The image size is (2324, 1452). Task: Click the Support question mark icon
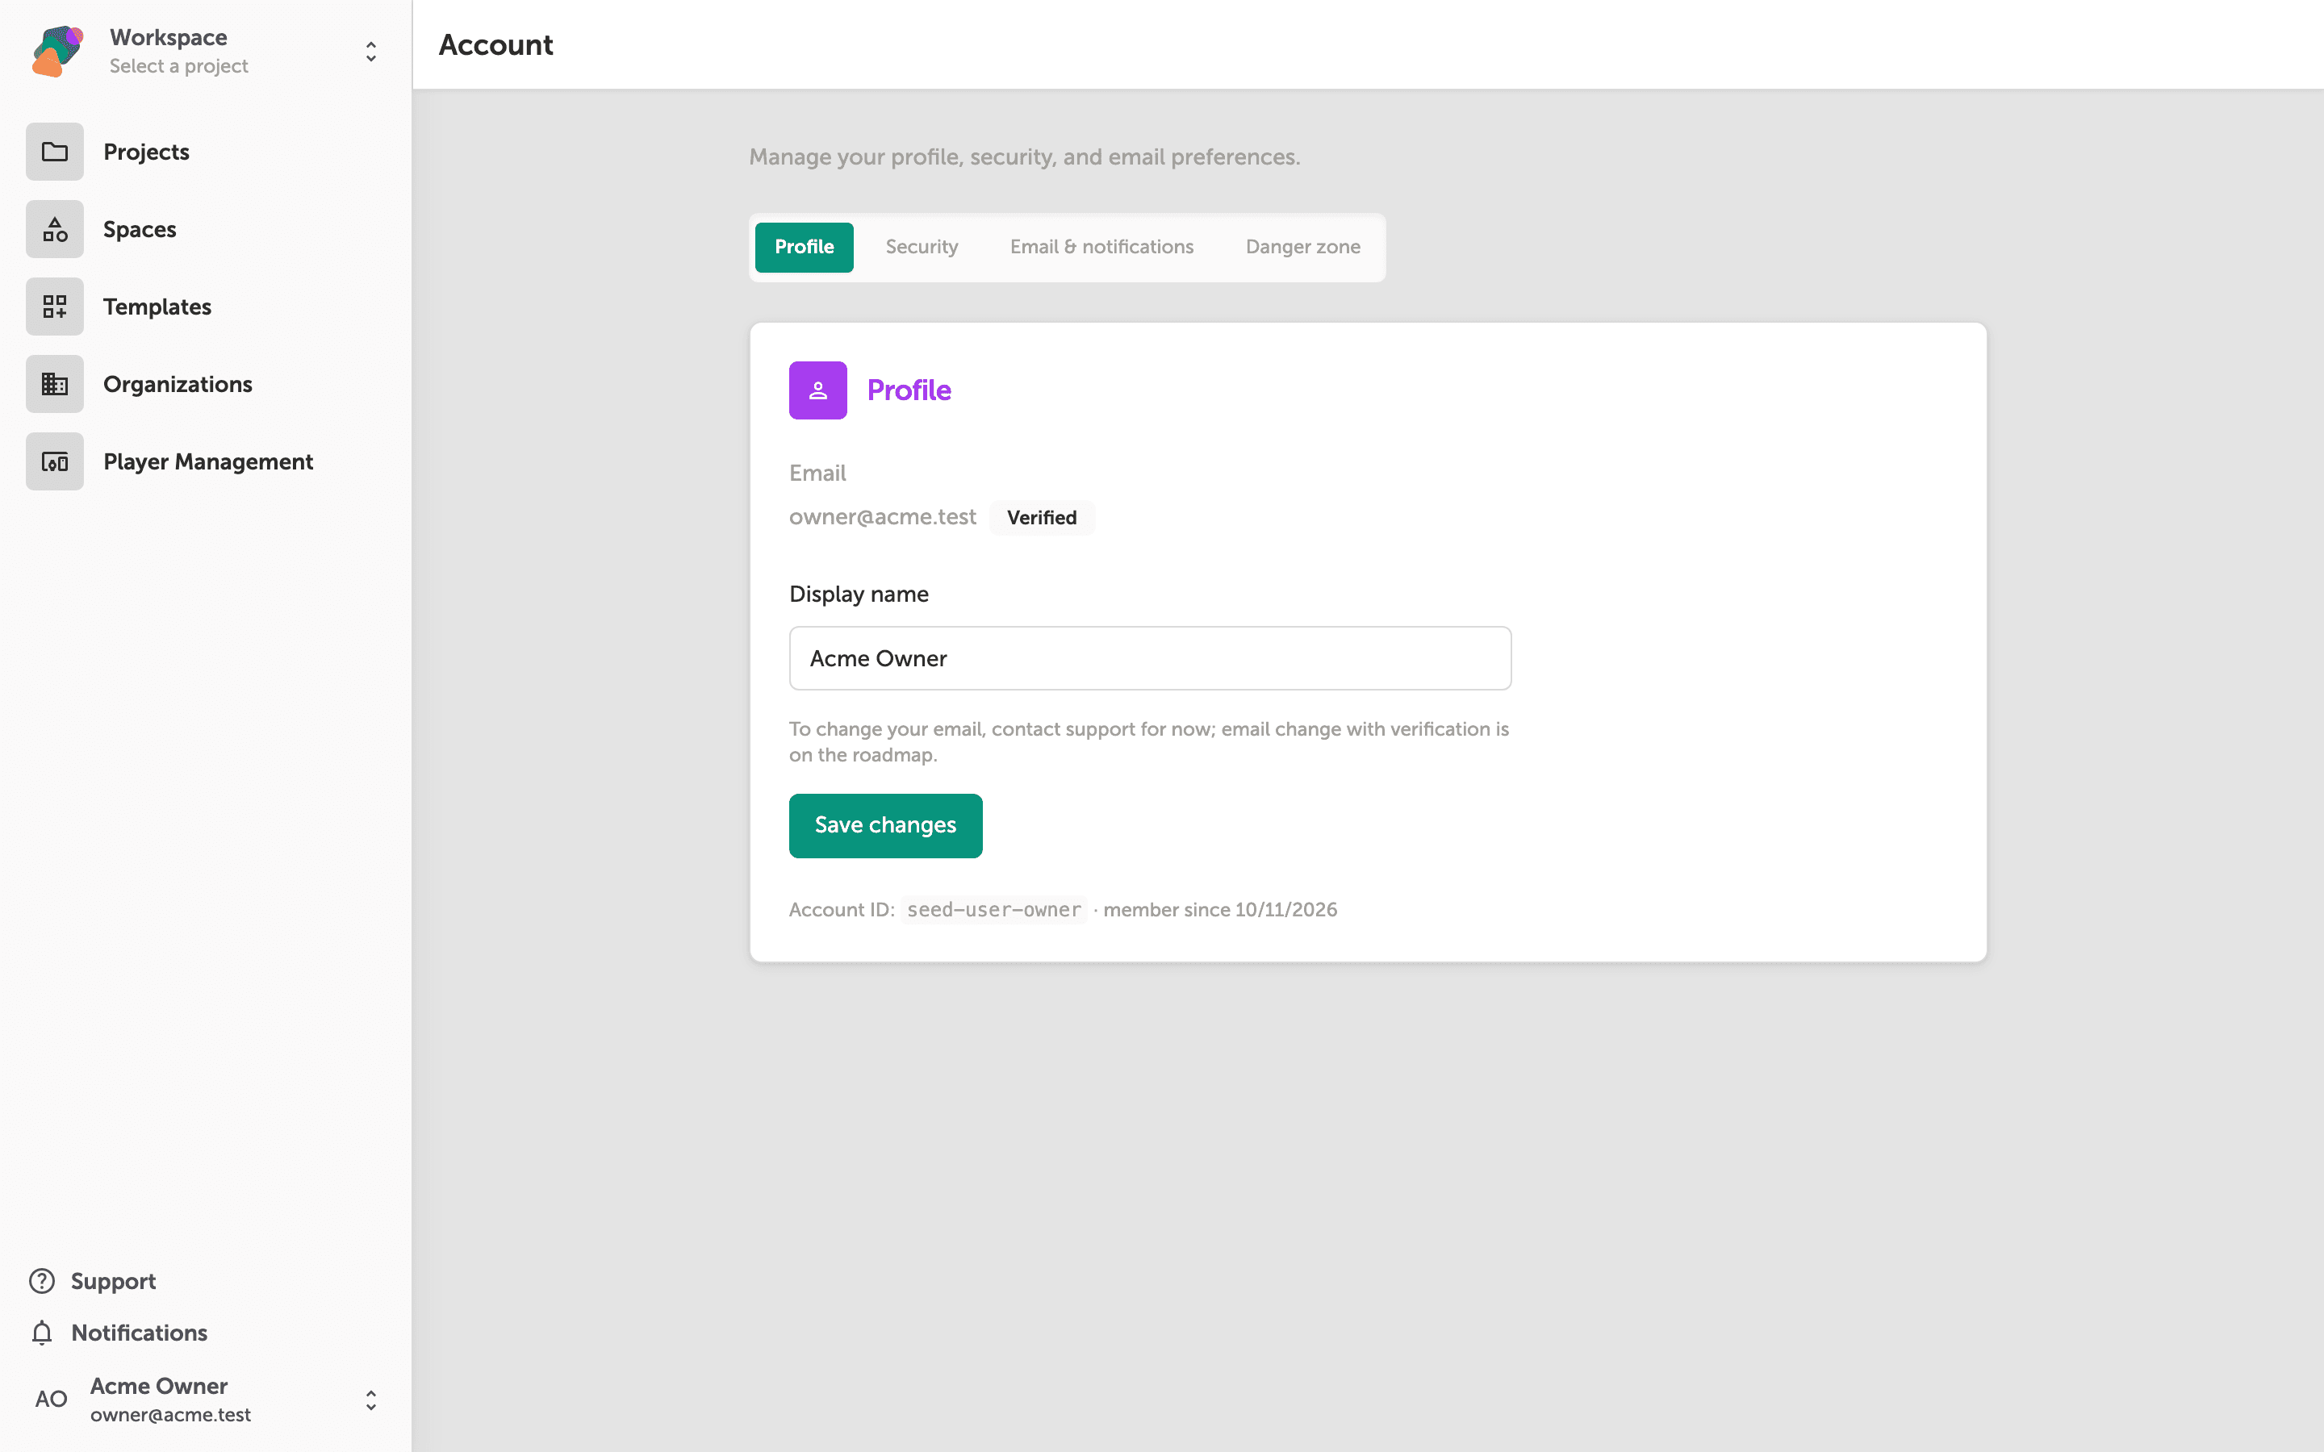click(42, 1281)
